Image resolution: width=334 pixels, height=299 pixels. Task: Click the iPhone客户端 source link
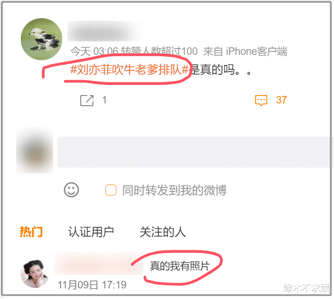coord(256,51)
